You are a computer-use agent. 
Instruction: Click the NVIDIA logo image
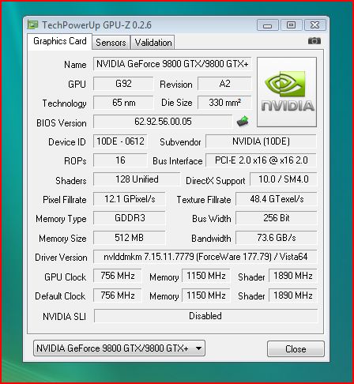coord(287,92)
